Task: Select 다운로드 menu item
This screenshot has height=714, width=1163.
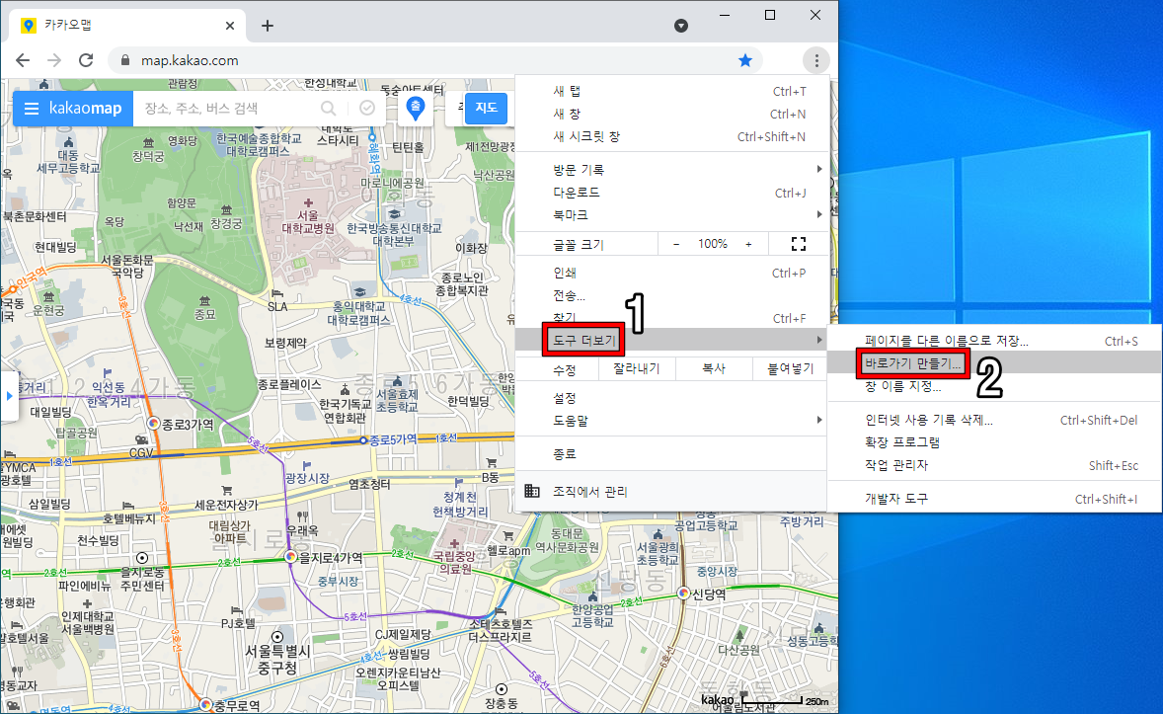Action: tap(671, 193)
